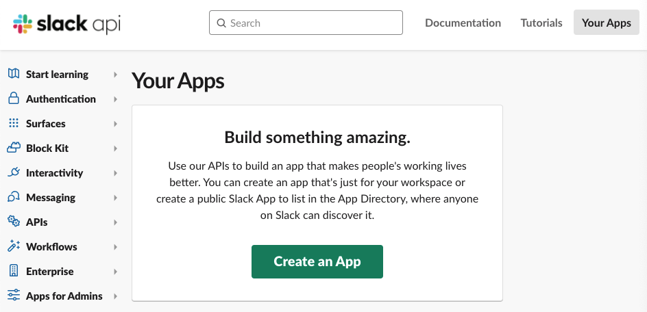Expand the Surfaces section arrow

coord(116,124)
